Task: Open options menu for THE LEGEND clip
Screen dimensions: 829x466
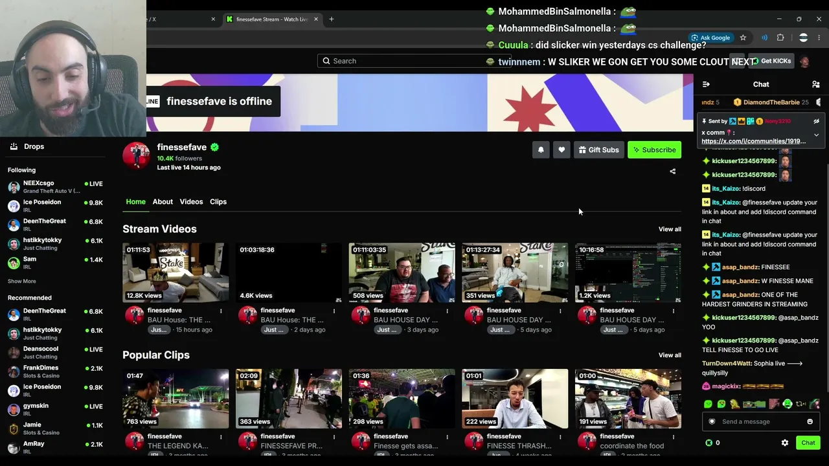Action: 221,437
